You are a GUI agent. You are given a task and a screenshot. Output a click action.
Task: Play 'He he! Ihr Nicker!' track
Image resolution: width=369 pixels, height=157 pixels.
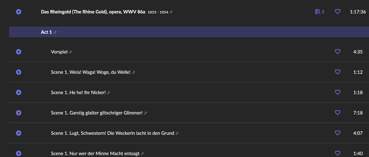[x=18, y=93]
